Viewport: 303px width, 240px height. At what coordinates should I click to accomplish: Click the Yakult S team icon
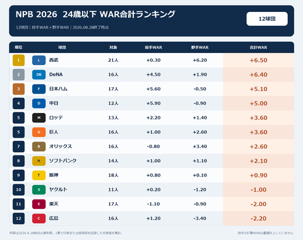pyautogui.click(x=39, y=189)
